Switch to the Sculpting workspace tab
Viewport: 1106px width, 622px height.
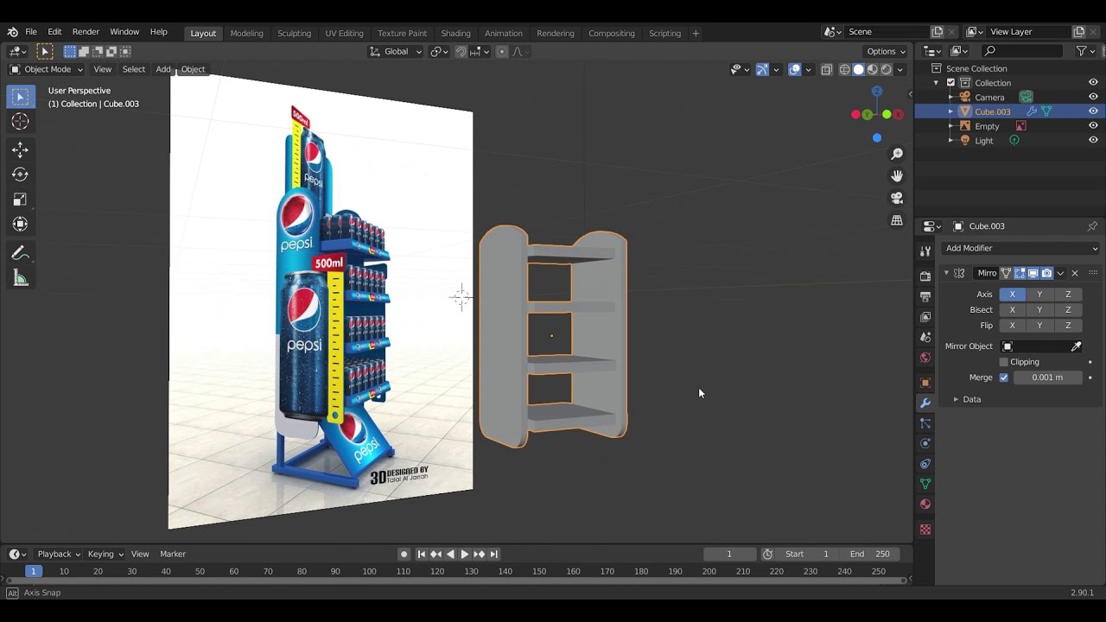pos(294,33)
